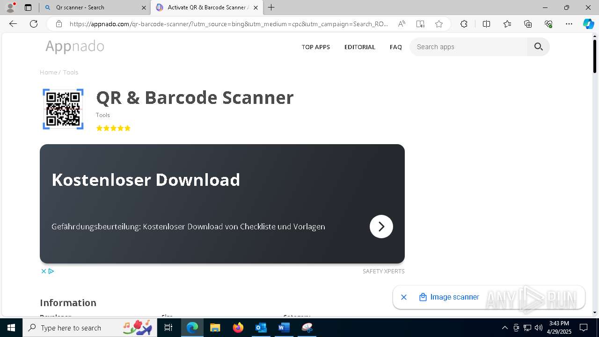Dismiss the Image scanner popup
Screen dimensions: 599x337
click(404, 297)
